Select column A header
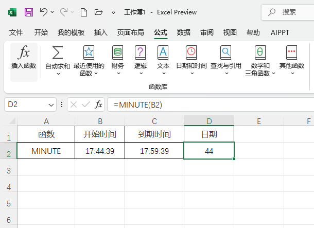Viewport: 314px width, 228px height. [x=46, y=121]
